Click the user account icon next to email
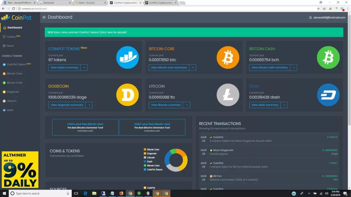351x197 pixels. click(310, 18)
